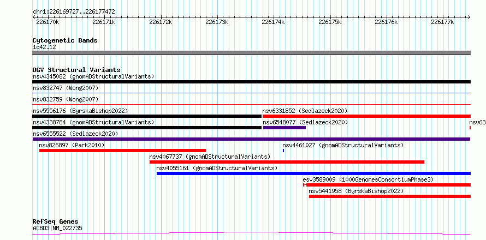Select the 1q42.12 band label

[44, 47]
